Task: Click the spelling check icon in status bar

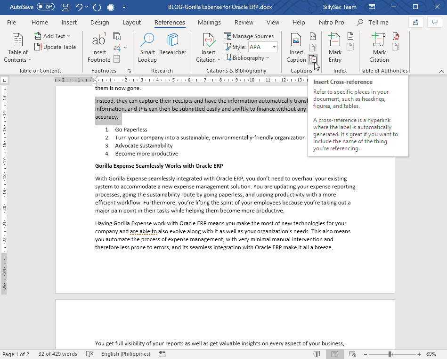Action: (89, 354)
